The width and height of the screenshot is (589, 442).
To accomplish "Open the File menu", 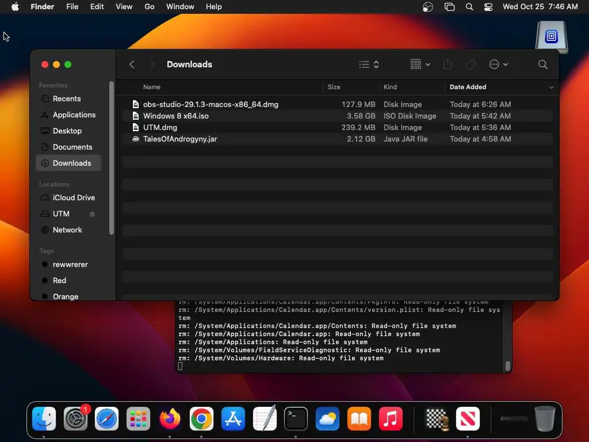I will [72, 7].
